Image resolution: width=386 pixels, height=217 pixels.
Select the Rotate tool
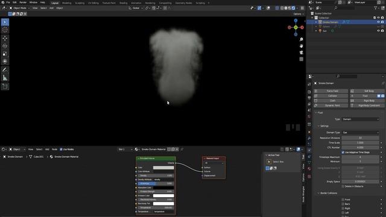(x=5, y=46)
